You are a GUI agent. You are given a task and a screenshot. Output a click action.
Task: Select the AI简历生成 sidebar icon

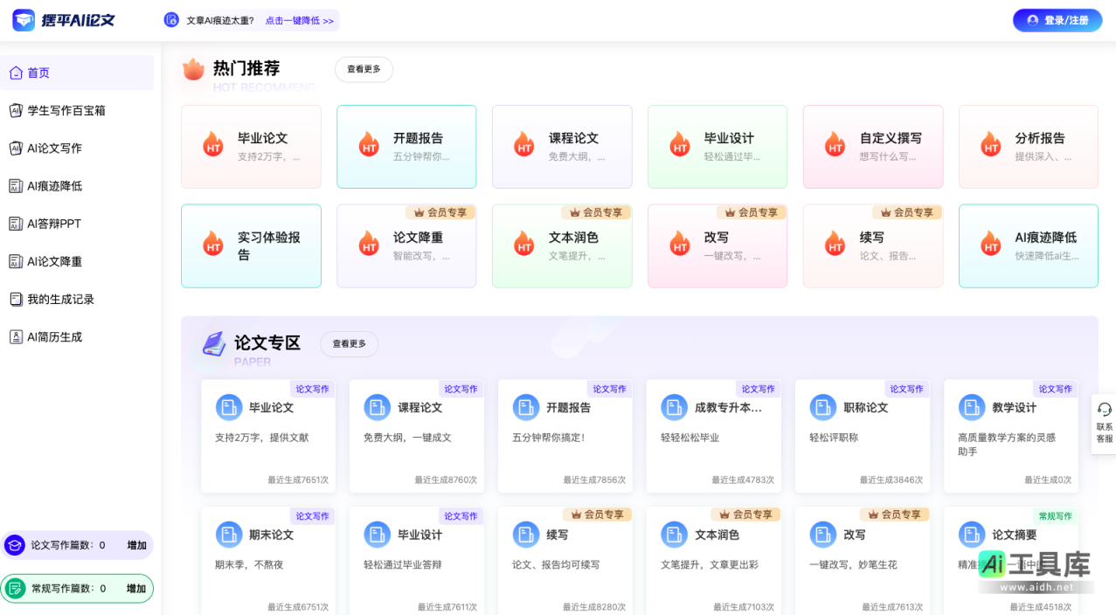tap(15, 335)
